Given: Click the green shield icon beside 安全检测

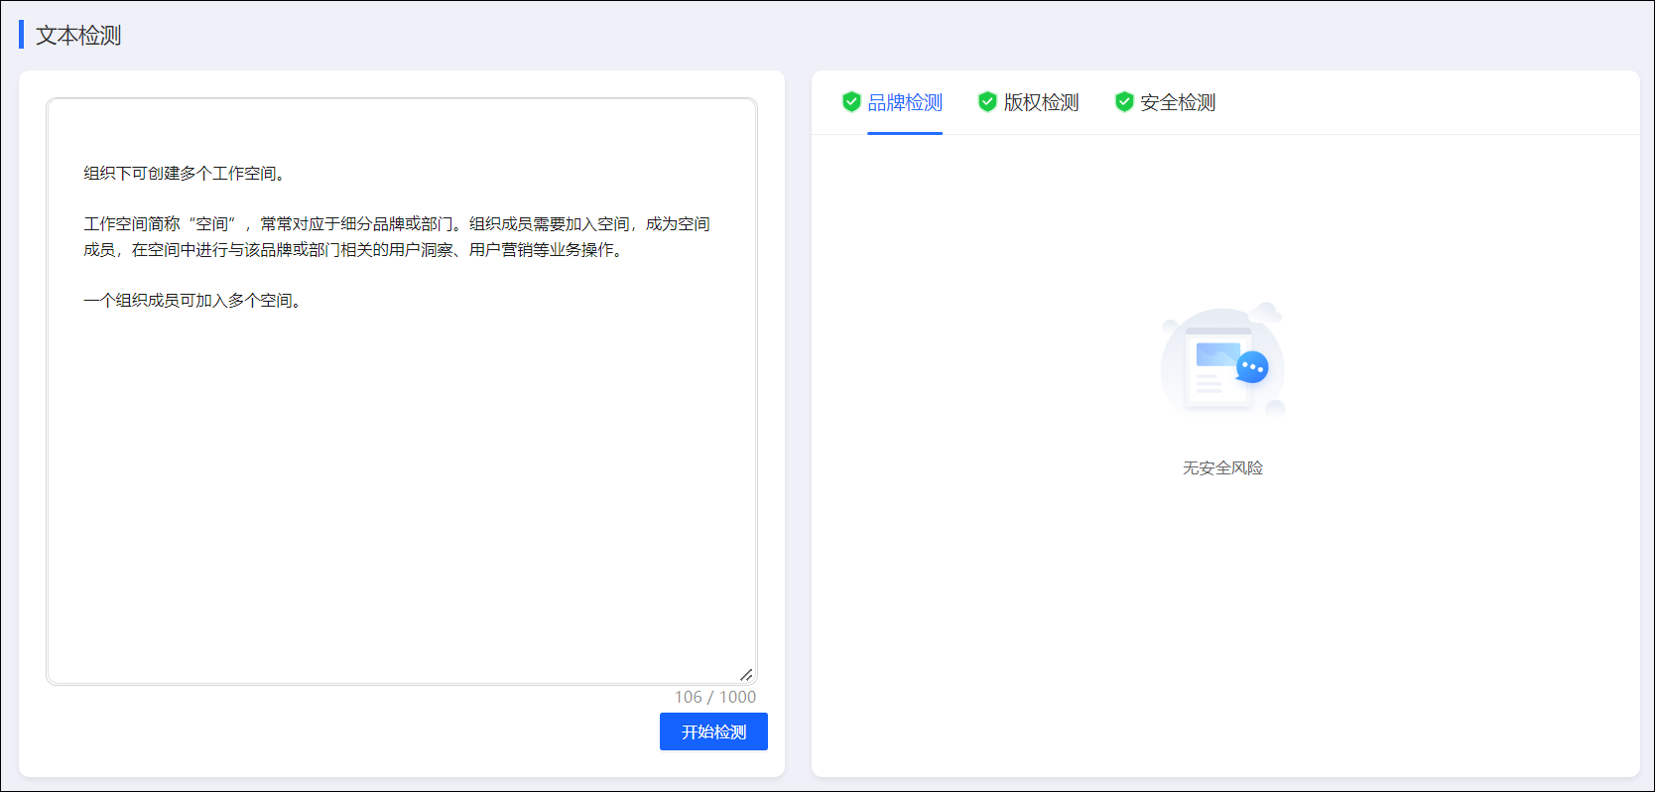Looking at the screenshot, I should tap(1124, 101).
